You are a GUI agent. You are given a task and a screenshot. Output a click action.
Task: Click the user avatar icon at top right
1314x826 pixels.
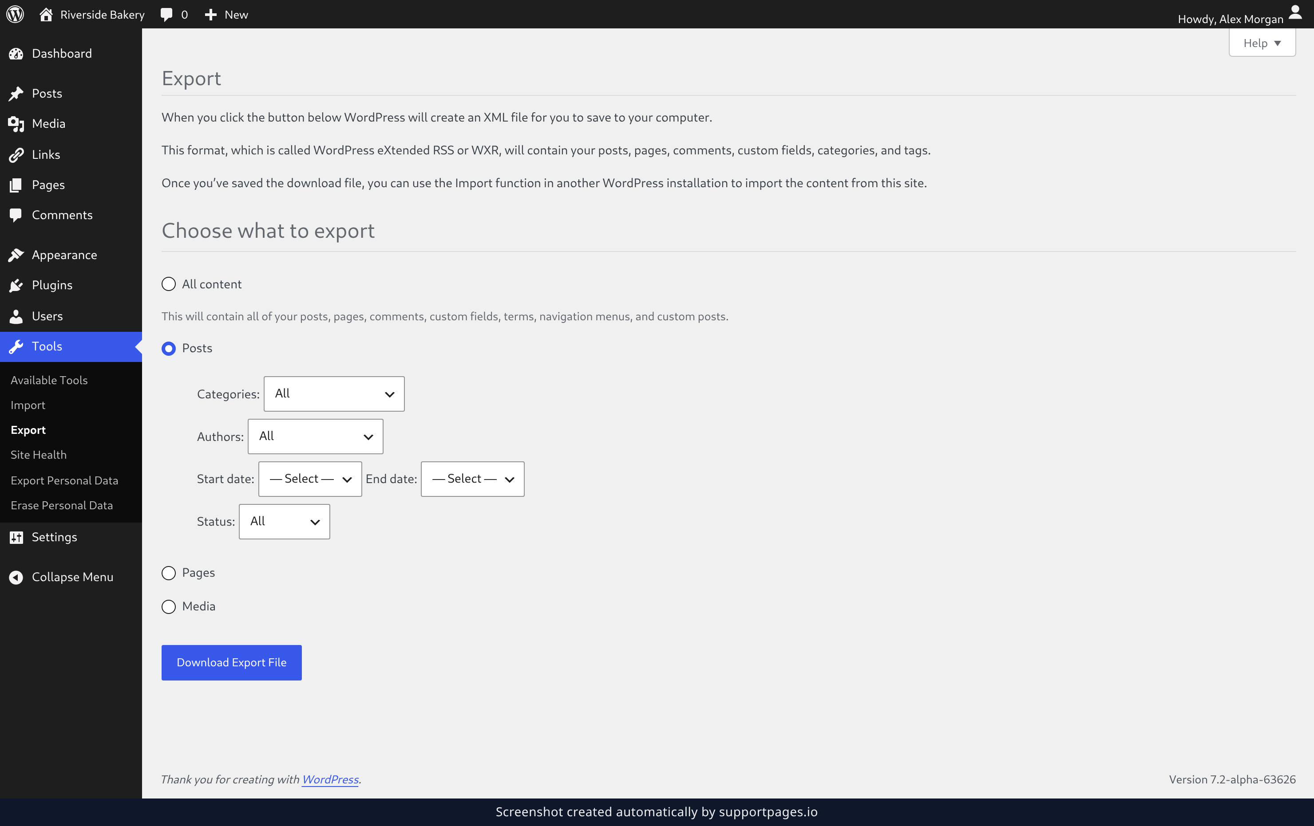pyautogui.click(x=1295, y=12)
